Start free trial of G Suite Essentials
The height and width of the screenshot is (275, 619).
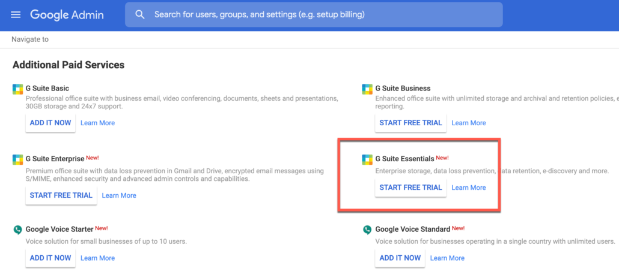point(410,188)
